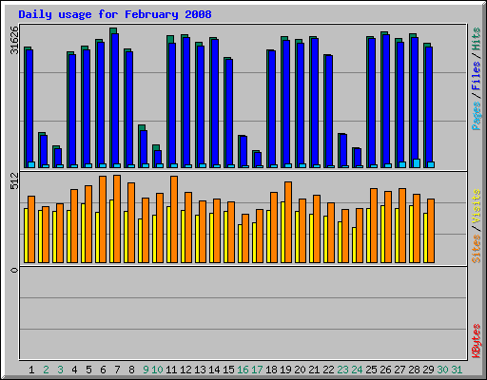Click day label '31' on the axis
This screenshot has height=380, width=487.
click(457, 370)
